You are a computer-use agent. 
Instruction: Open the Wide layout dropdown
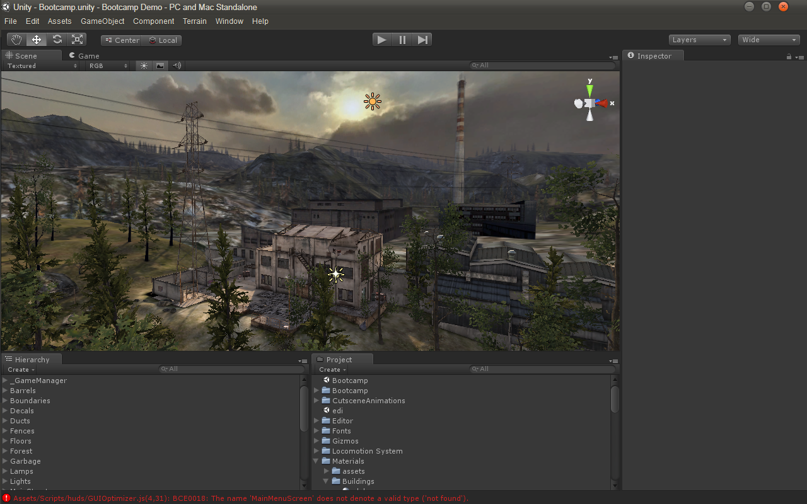click(769, 40)
